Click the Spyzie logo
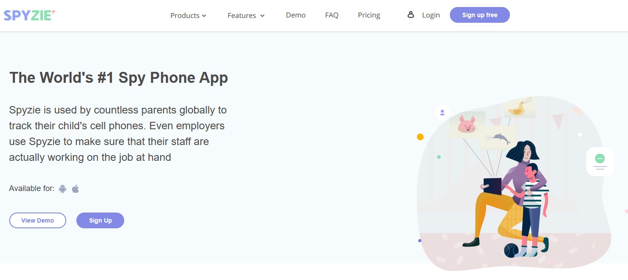The width and height of the screenshot is (628, 280). tap(29, 15)
